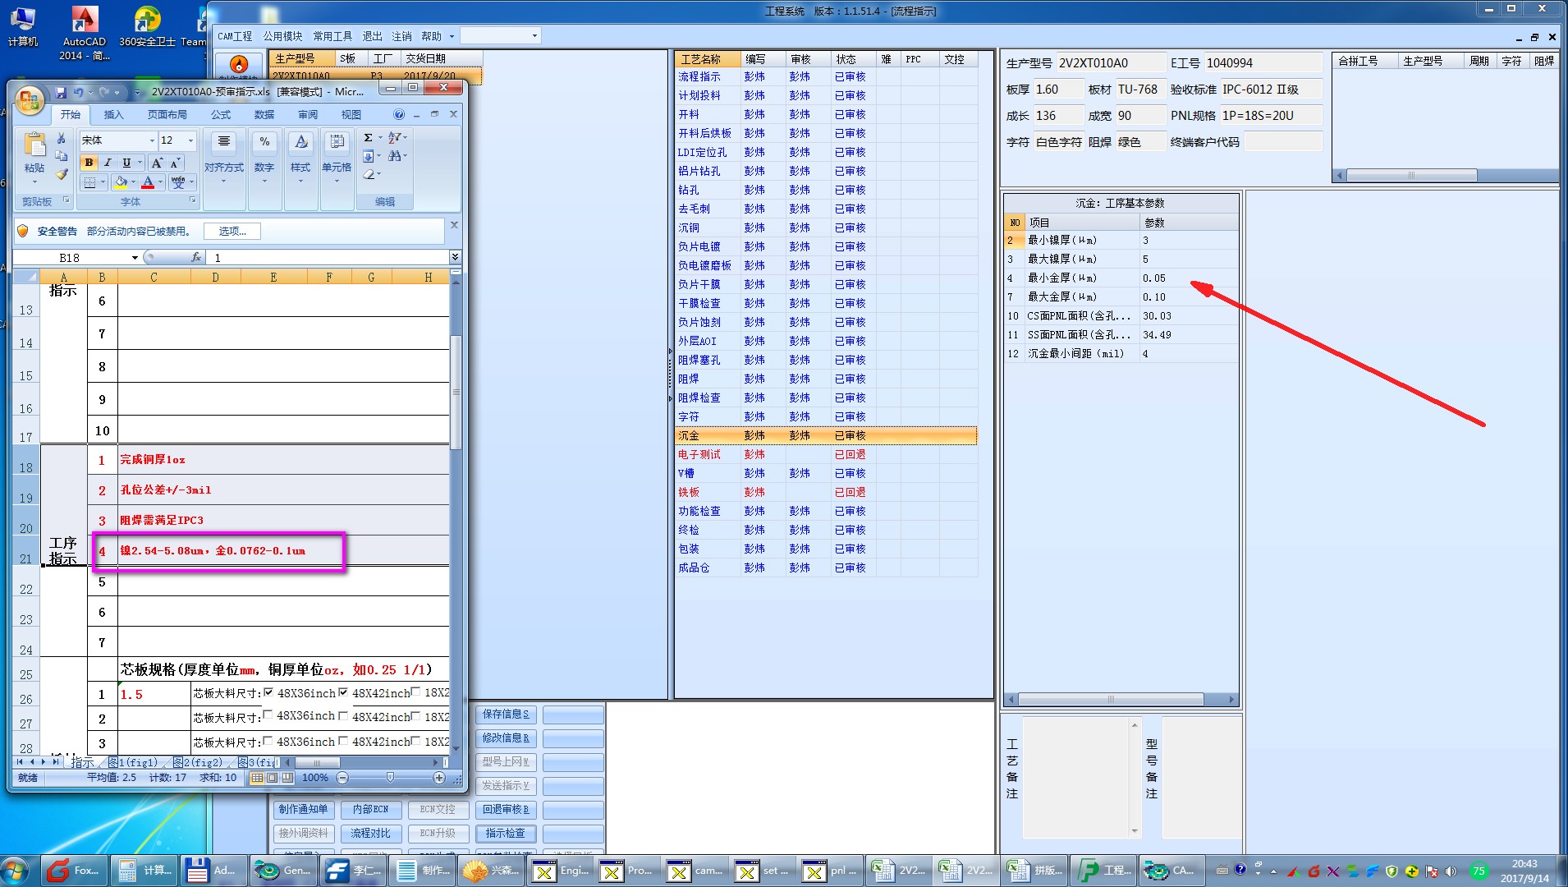This screenshot has width=1568, height=887.
Task: Increase the font size with grow font
Action: click(157, 163)
